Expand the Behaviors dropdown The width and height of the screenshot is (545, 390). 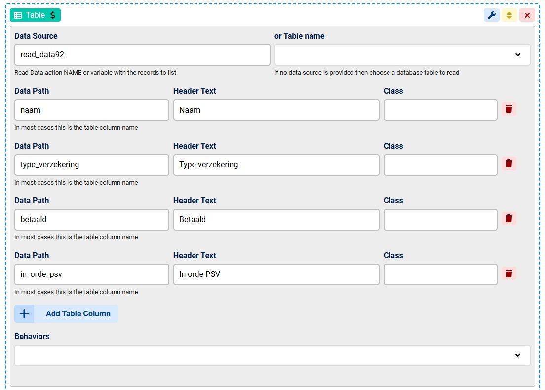point(272,355)
